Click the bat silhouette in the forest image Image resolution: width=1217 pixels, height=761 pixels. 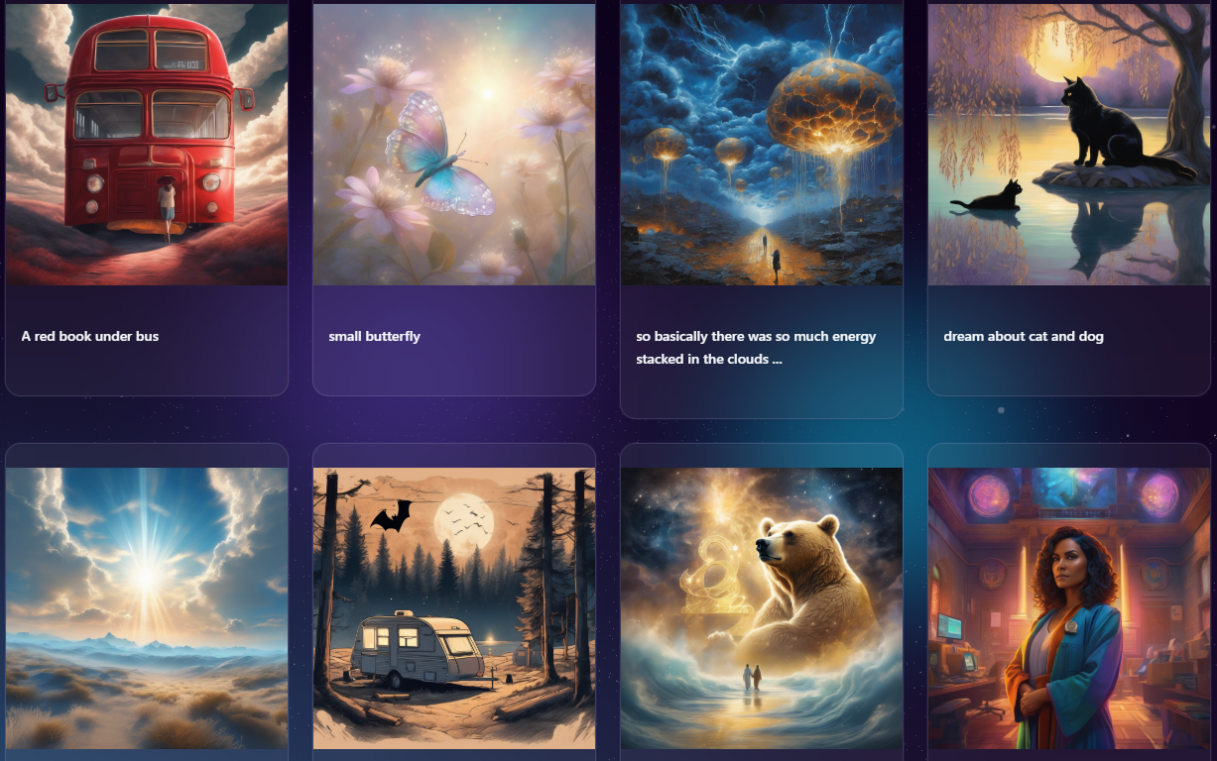pyautogui.click(x=391, y=516)
